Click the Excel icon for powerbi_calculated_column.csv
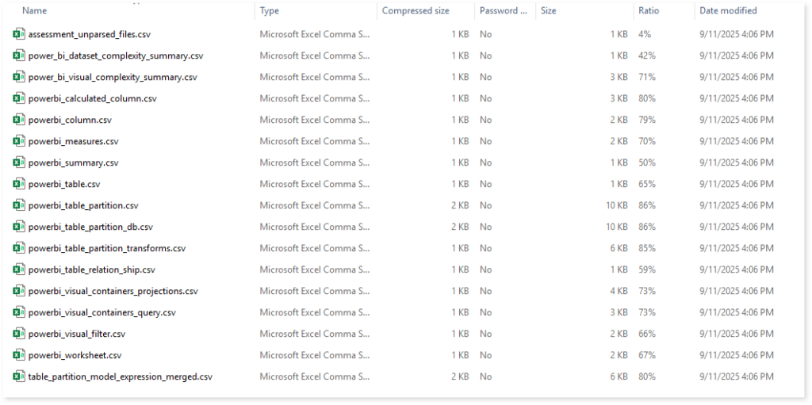 [19, 98]
